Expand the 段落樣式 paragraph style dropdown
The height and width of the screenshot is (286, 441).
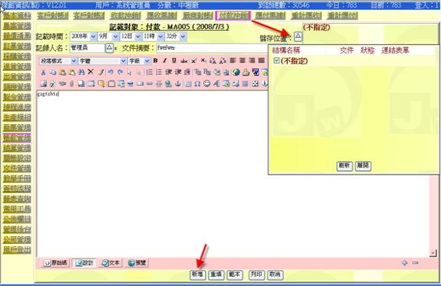click(x=58, y=61)
